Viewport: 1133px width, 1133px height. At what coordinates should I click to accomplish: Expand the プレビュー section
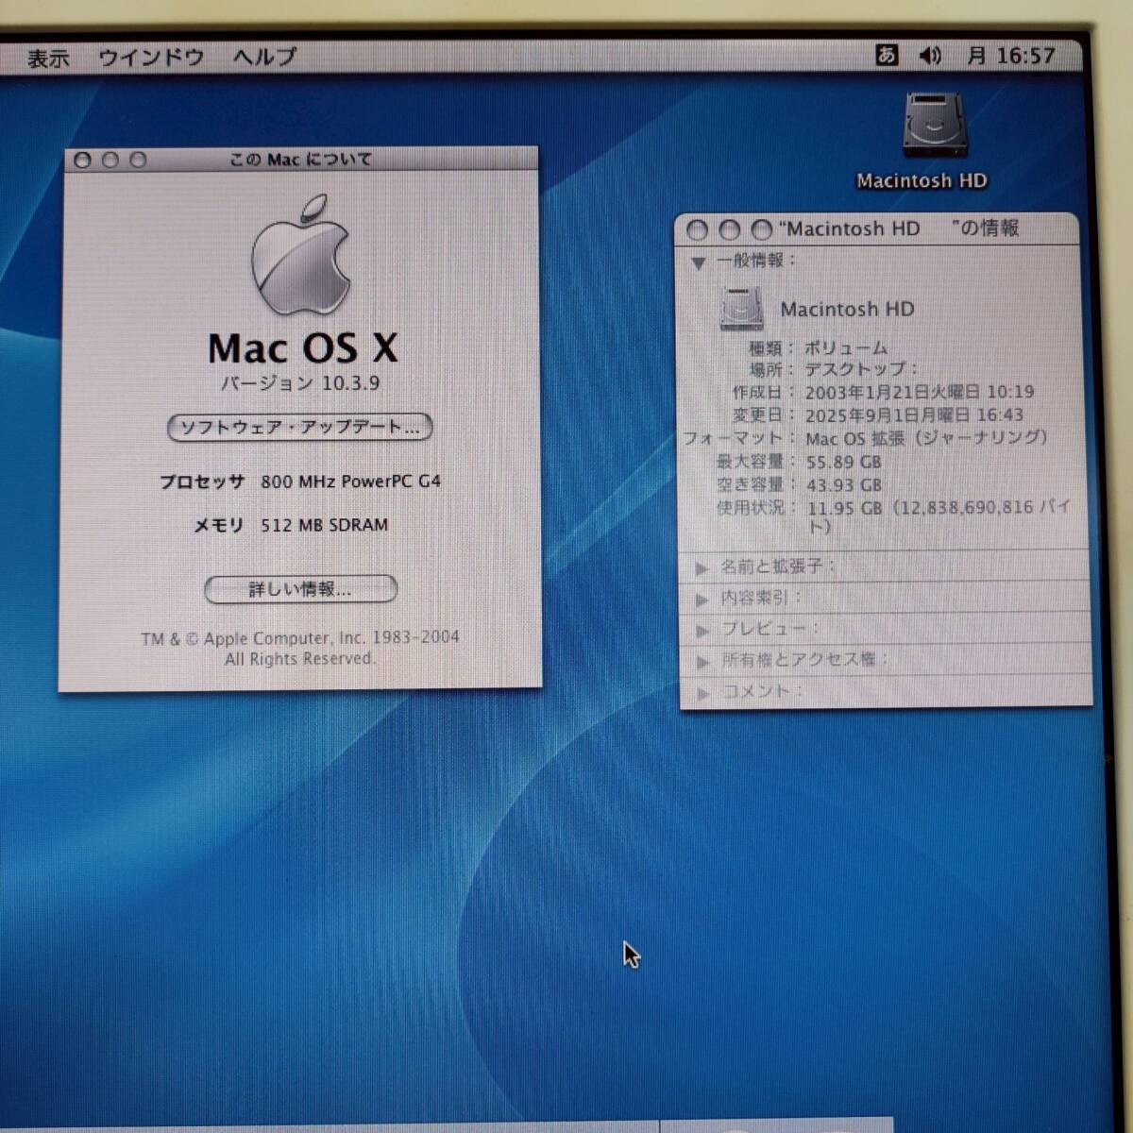point(702,630)
